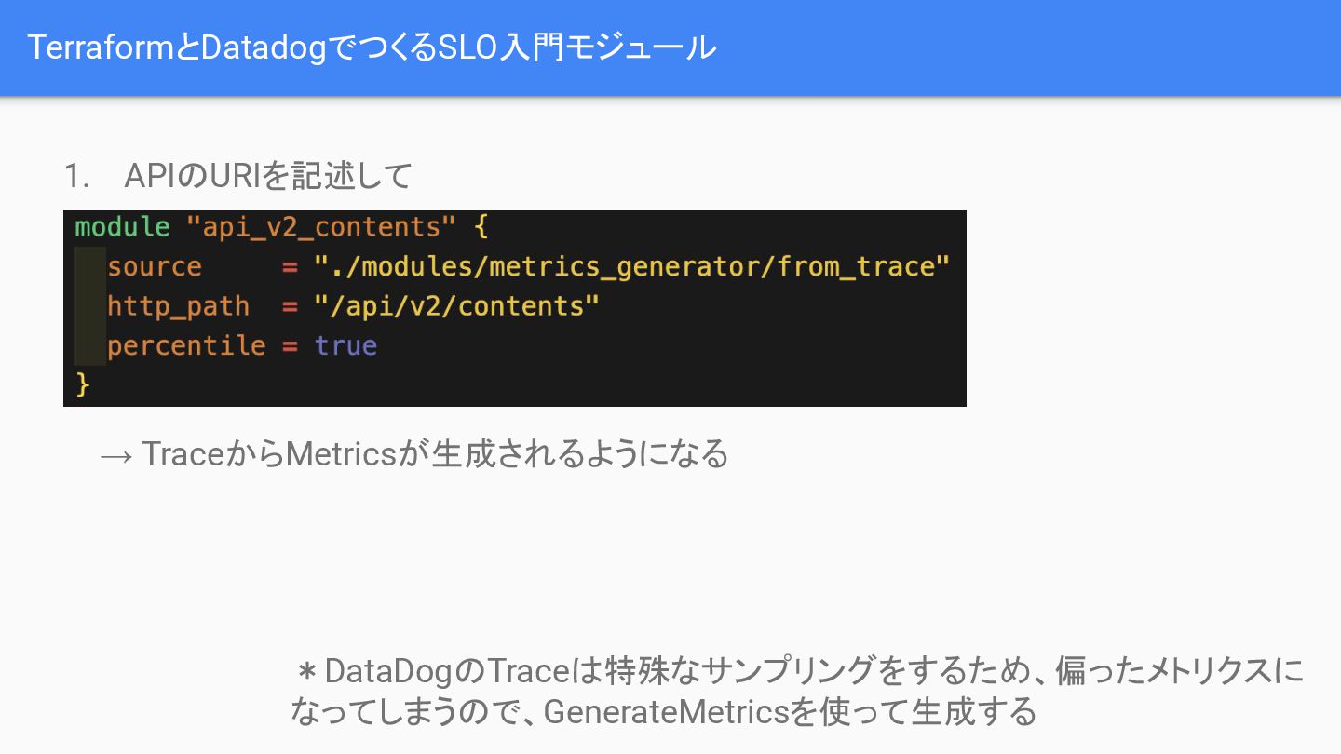The height and width of the screenshot is (754, 1341).
Task: Click the "source" attribute name in the code
Action: [x=155, y=267]
